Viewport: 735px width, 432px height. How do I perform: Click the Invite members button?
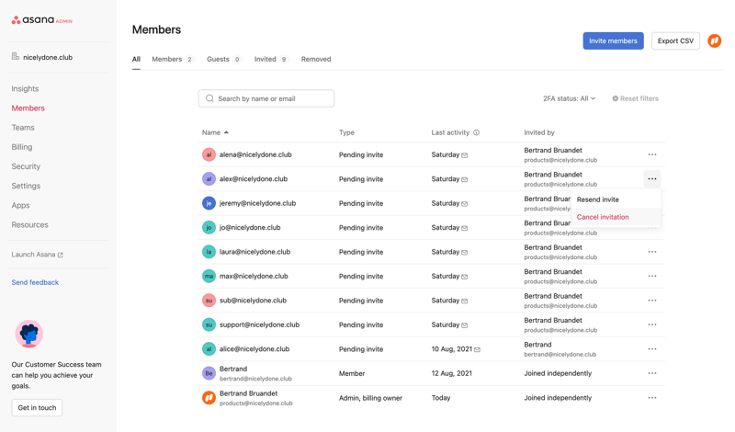point(613,40)
